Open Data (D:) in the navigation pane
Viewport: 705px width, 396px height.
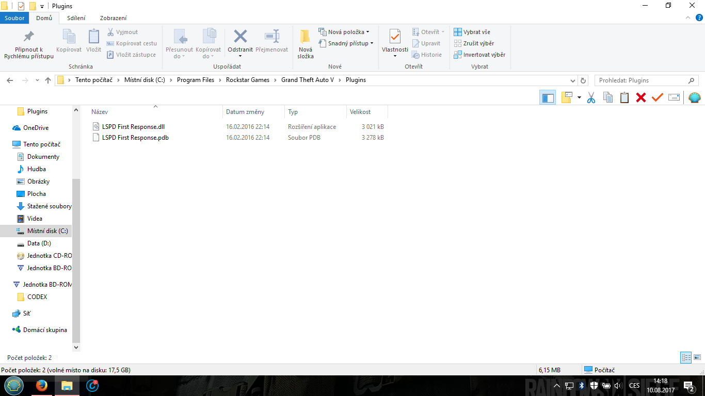coord(39,243)
